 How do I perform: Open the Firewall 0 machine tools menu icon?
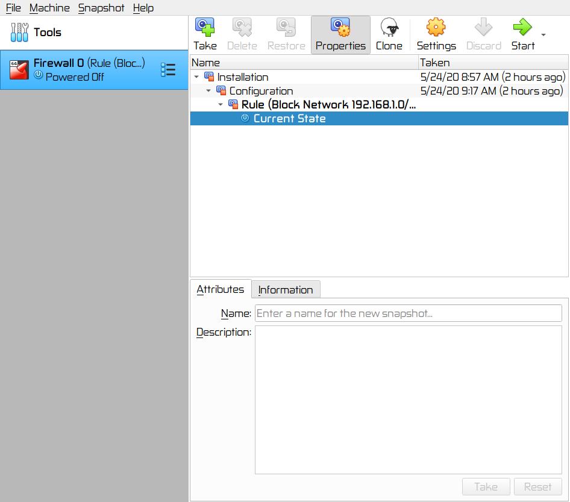click(168, 70)
